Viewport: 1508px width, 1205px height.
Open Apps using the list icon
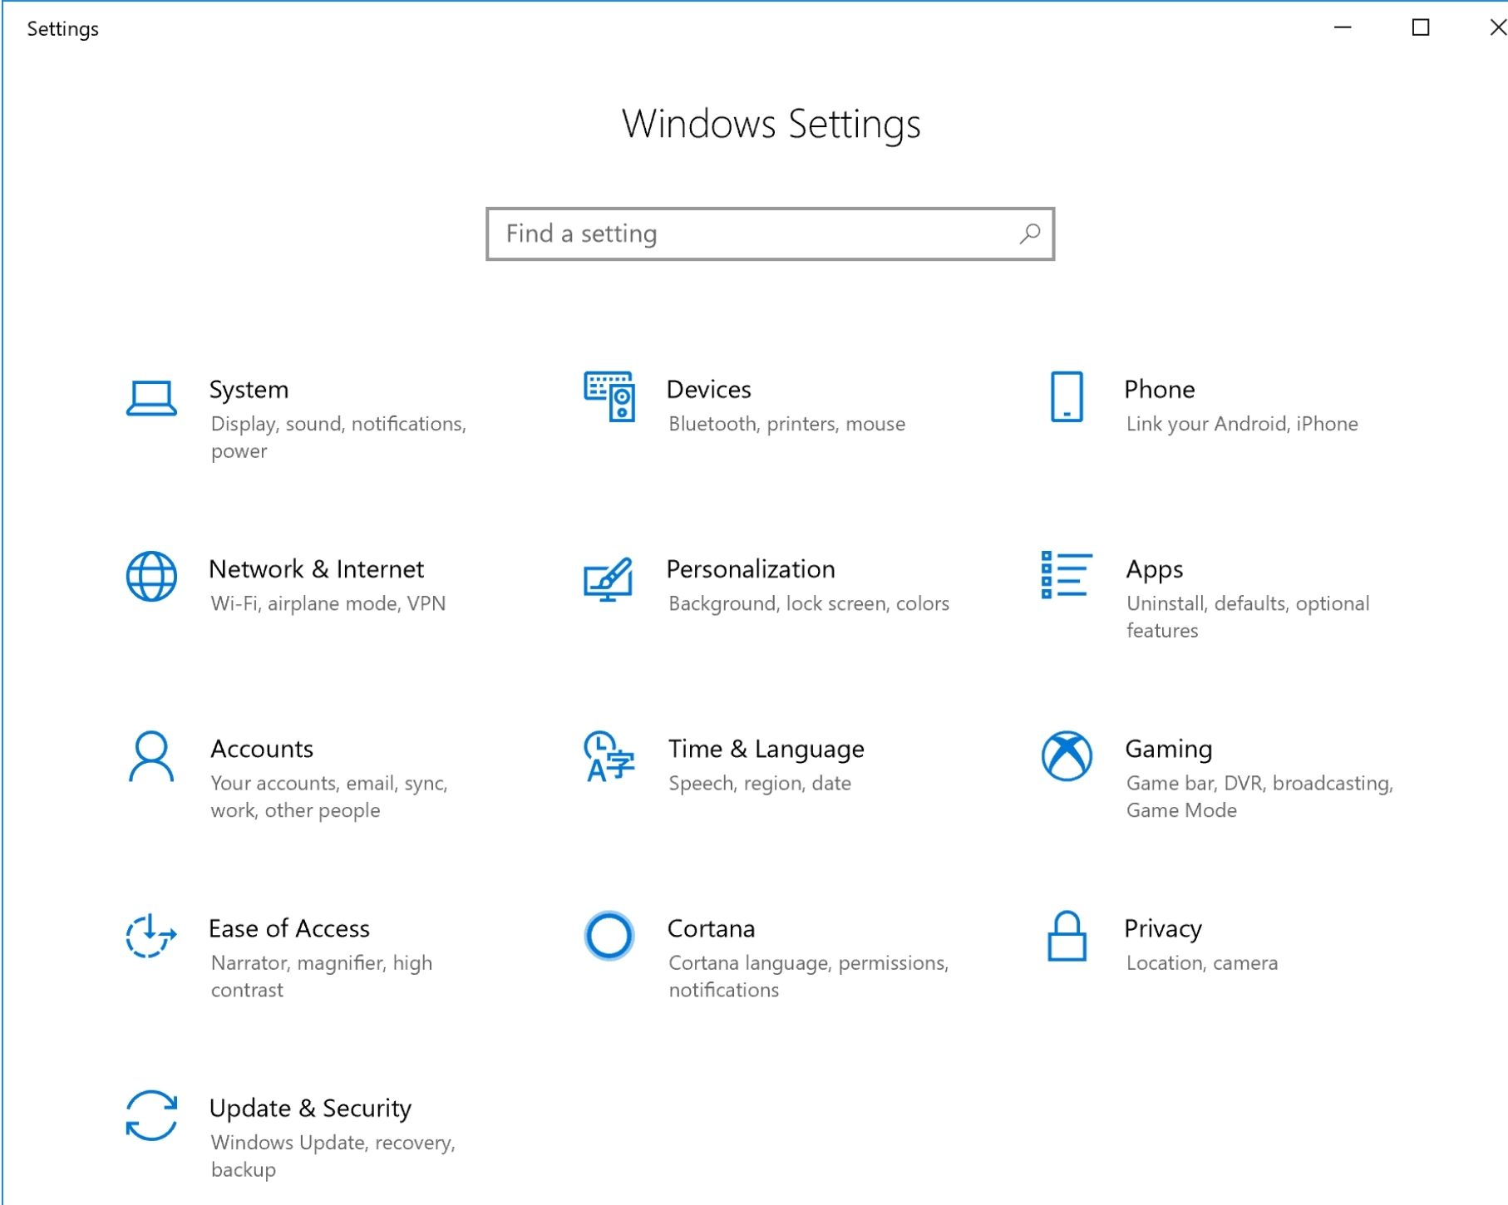(x=1066, y=575)
